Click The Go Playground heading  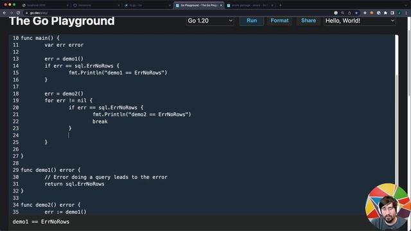62,21
